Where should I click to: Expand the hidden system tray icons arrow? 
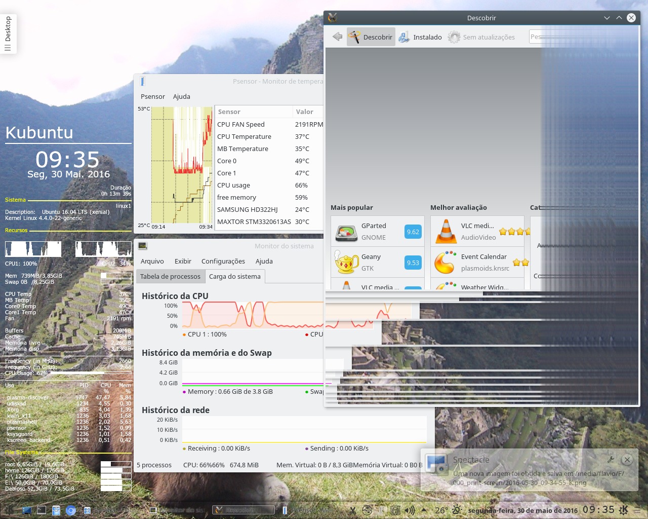(x=424, y=510)
